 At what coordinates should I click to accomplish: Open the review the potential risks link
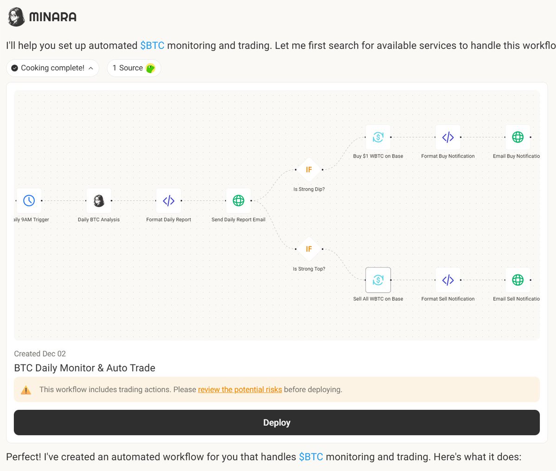240,389
